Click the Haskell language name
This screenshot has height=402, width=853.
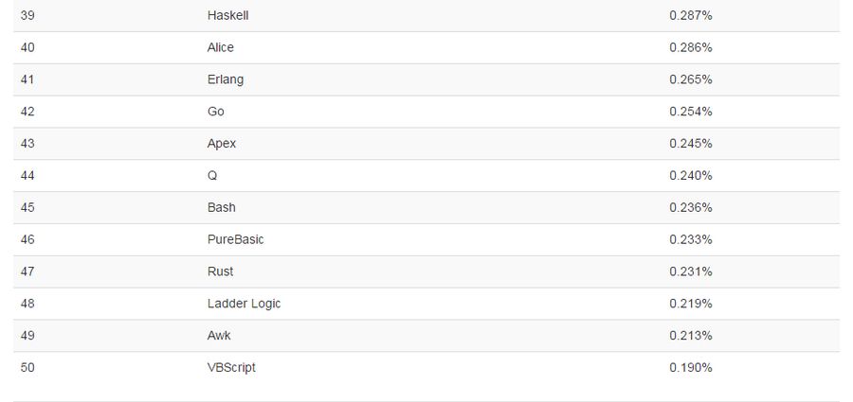227,15
